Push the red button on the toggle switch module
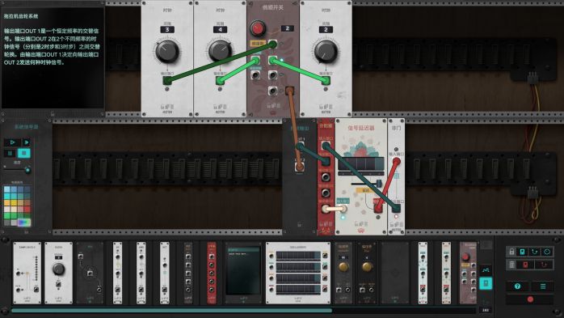 [258, 28]
